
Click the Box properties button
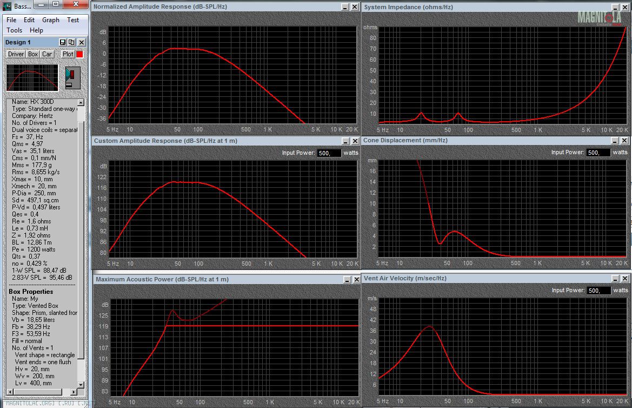33,54
